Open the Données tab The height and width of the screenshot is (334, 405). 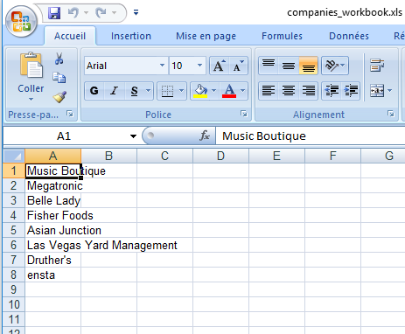point(349,36)
